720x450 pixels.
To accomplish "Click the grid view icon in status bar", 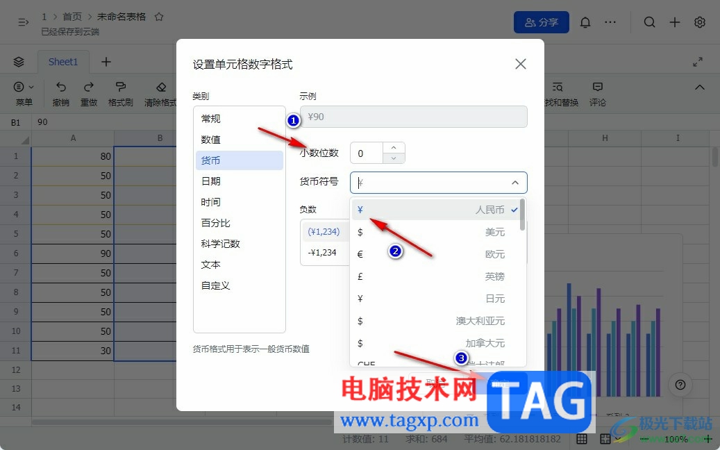I will 581,439.
